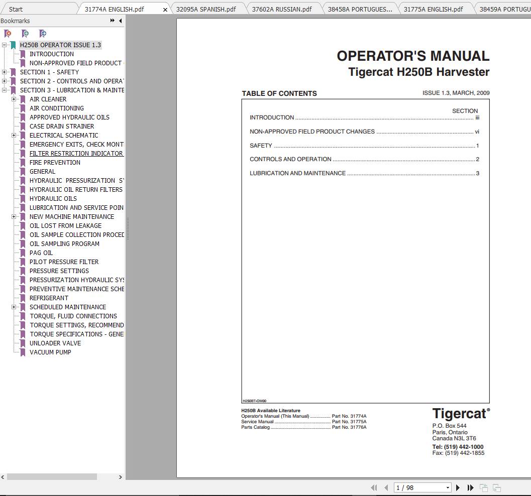531x496 pixels.
Task: Click the add bookmark icon
Action: click(25, 33)
